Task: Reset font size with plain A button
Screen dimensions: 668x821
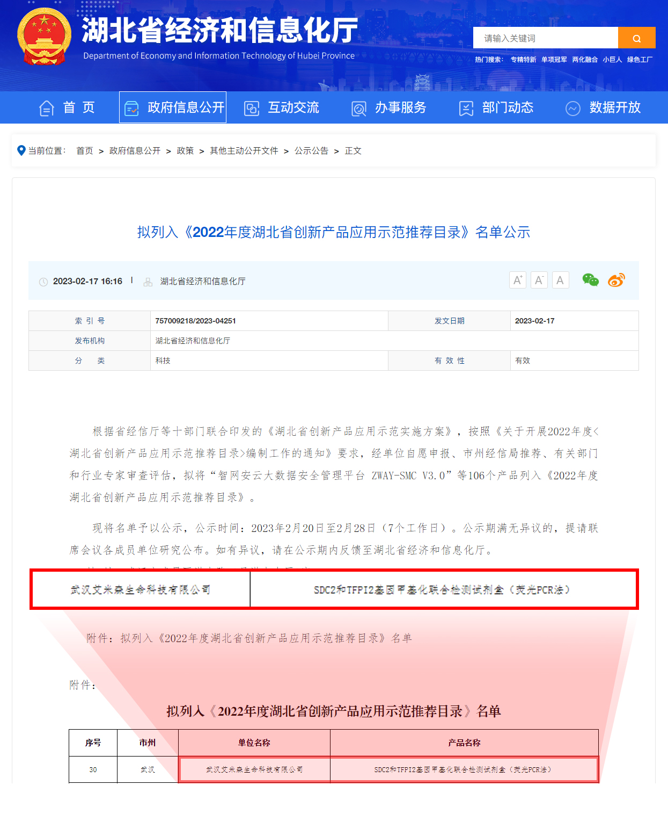Action: tap(561, 280)
